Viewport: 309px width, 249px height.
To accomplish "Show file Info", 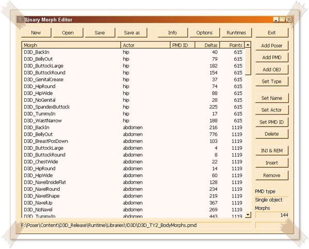I will click(173, 33).
